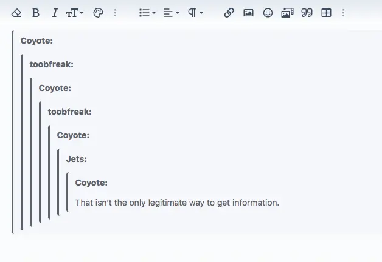Viewport: 382px width, 262px height.
Task: Click the text 'That isn't the only legitimate way'
Action: point(140,203)
